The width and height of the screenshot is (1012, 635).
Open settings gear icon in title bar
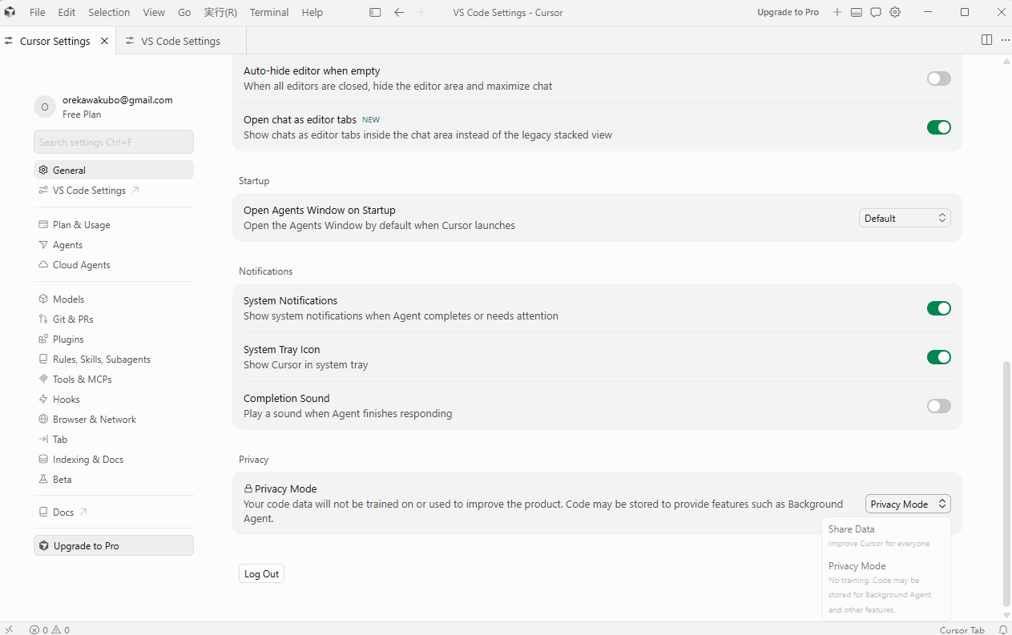pyautogui.click(x=895, y=12)
